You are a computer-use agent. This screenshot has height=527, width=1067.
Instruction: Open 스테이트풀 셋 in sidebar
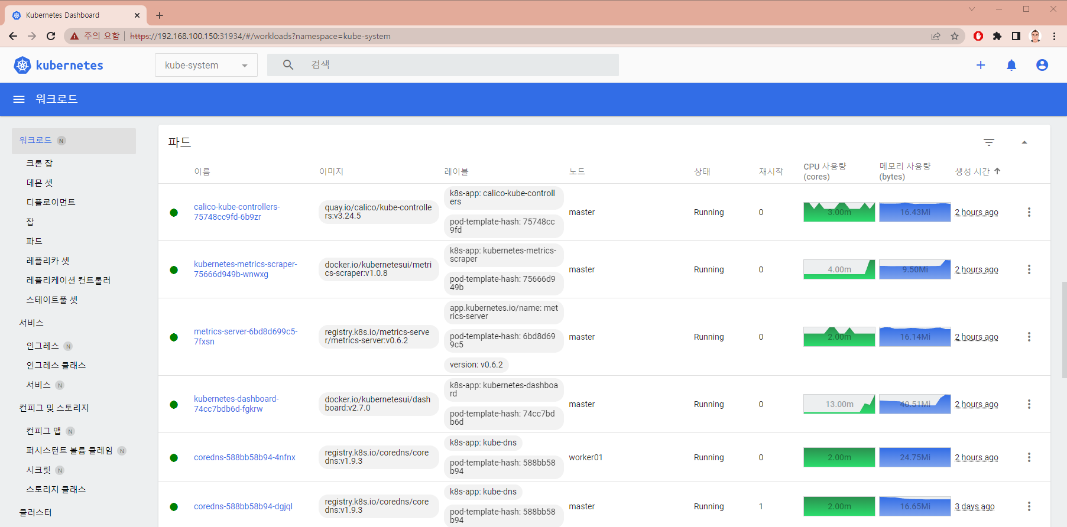click(x=52, y=300)
